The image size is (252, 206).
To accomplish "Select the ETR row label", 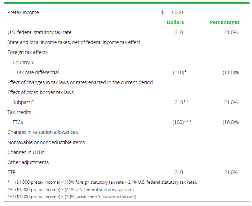I will [11, 172].
